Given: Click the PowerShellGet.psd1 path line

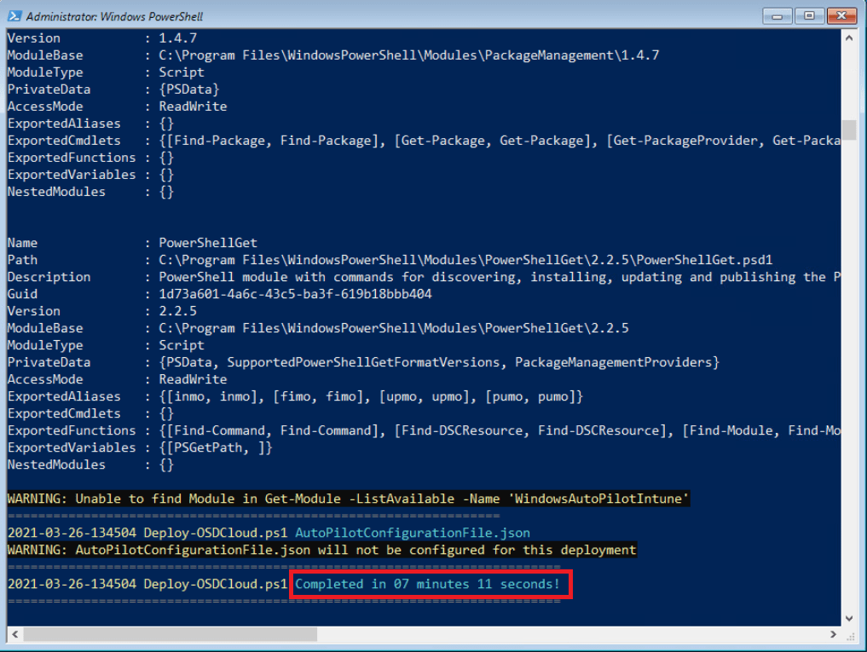Looking at the screenshot, I should [465, 260].
